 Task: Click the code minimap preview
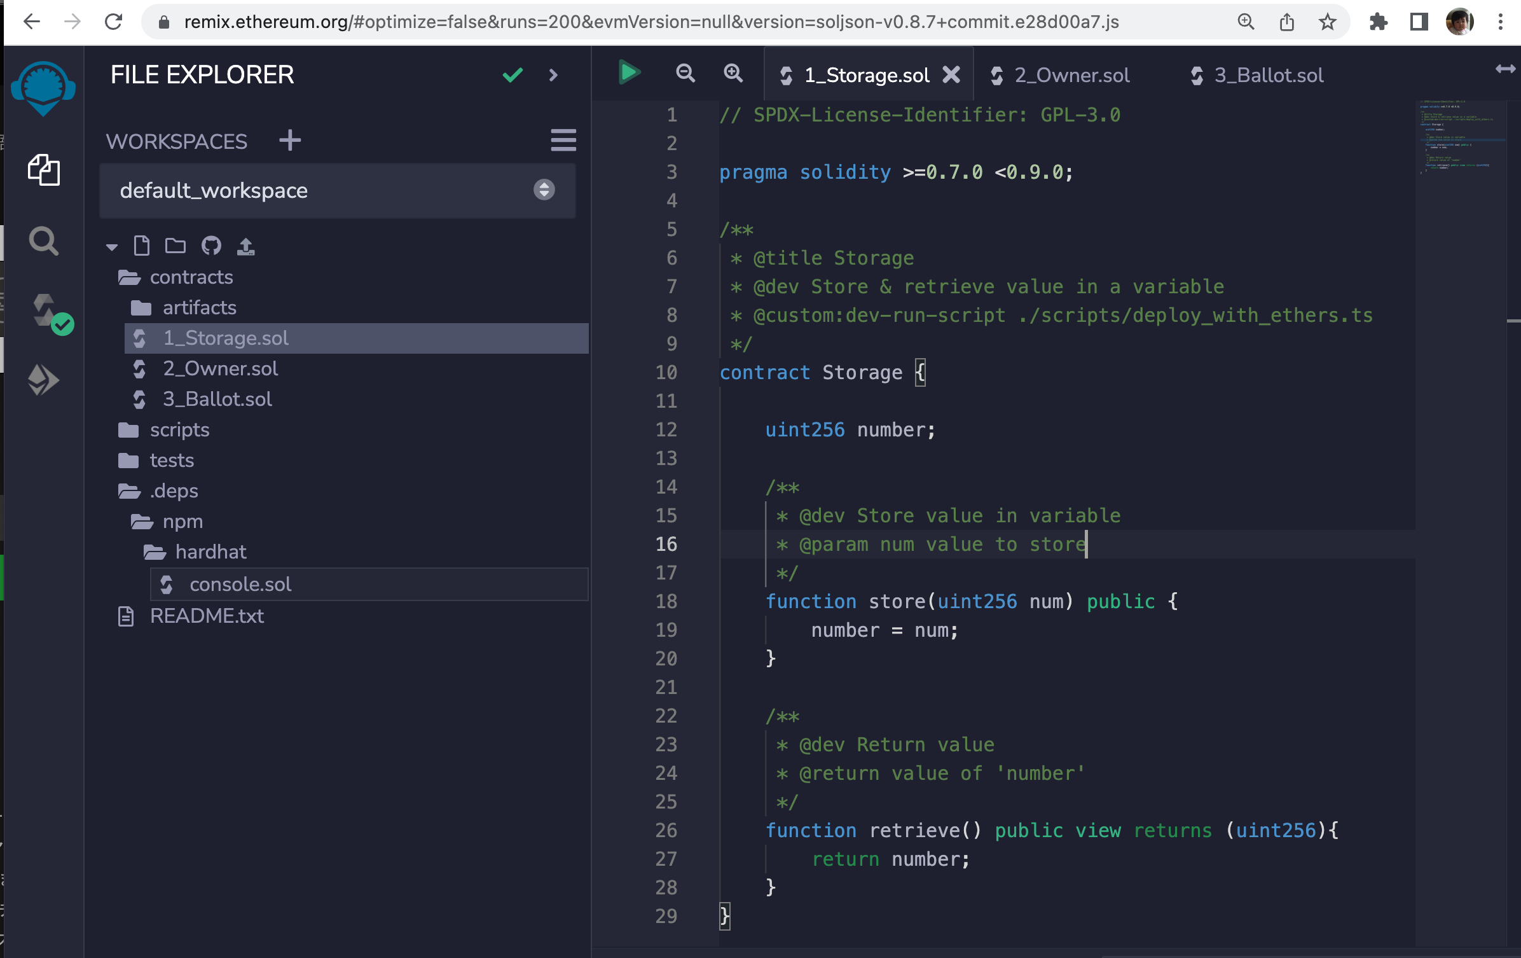point(1460,137)
